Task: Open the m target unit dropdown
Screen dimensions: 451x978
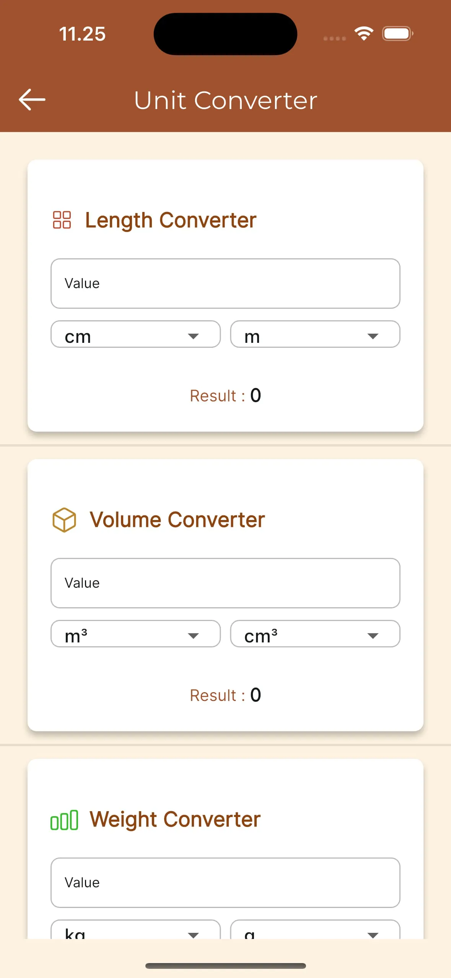Action: pyautogui.click(x=314, y=334)
